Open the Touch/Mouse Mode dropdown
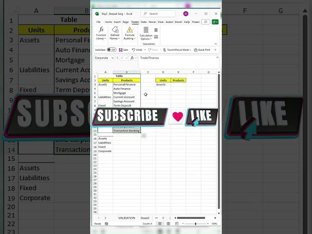Image resolution: width=312 pixels, height=234 pixels. pos(177,50)
